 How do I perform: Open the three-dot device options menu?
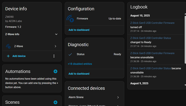[x=54, y=56]
